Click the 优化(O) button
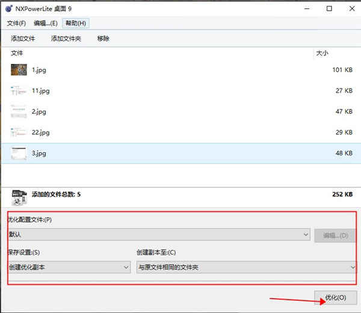This screenshot has height=313, width=361. pyautogui.click(x=336, y=297)
